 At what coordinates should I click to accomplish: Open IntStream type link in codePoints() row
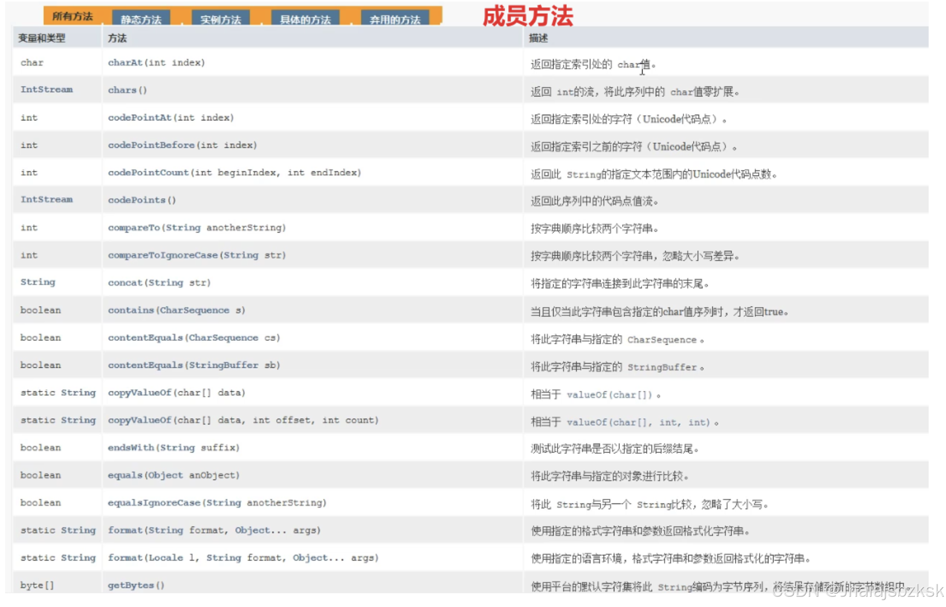[x=46, y=200]
